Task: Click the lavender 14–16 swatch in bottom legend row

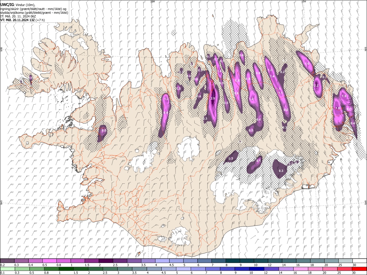Action: 286,269
